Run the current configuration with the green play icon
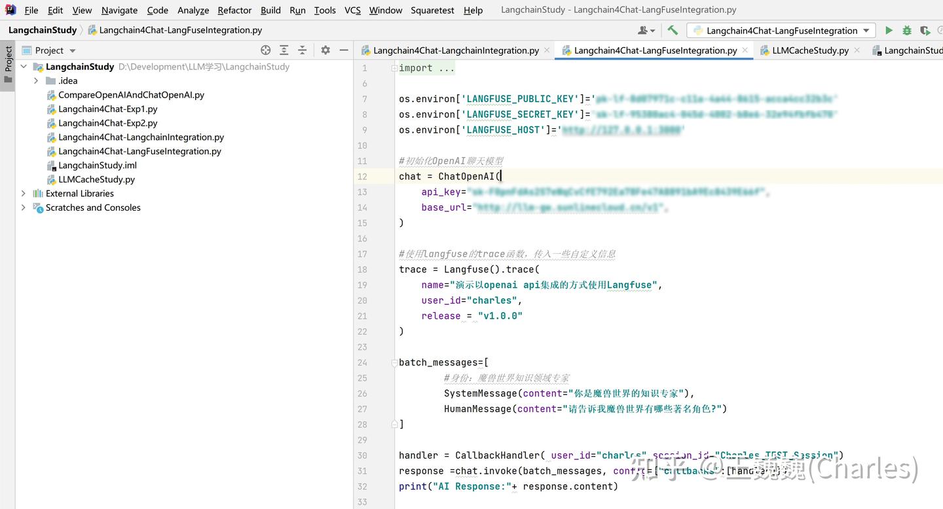The image size is (943, 509). [x=889, y=30]
